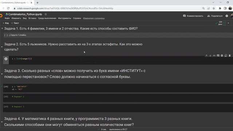
Task: Click the browser address bar URL
Action: (65, 8)
